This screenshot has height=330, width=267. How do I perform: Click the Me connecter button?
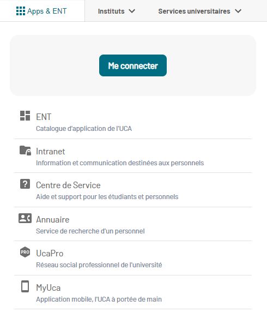pyautogui.click(x=133, y=65)
